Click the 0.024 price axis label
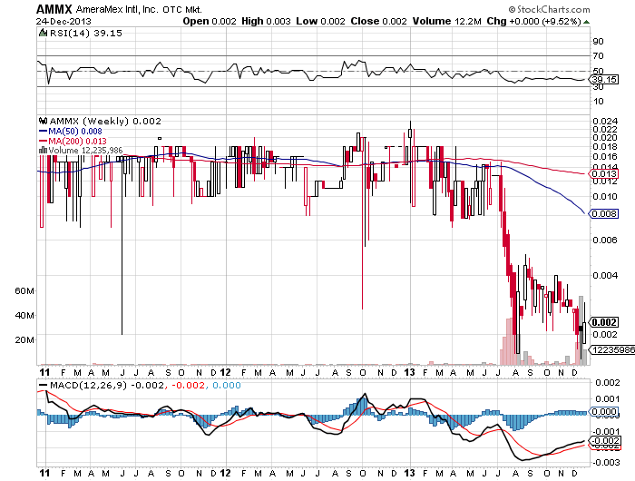635x481 pixels. pos(605,122)
